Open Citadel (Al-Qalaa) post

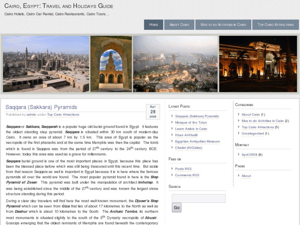189,148
